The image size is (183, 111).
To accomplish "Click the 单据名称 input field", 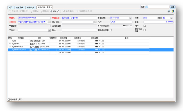I will [79, 18].
